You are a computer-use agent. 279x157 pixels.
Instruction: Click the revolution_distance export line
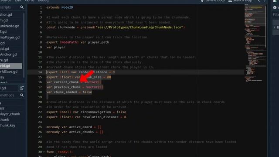pos(86,117)
